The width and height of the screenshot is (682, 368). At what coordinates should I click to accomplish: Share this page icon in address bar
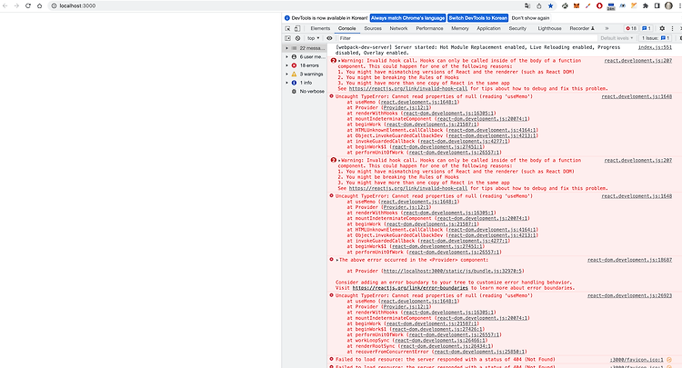click(539, 5)
